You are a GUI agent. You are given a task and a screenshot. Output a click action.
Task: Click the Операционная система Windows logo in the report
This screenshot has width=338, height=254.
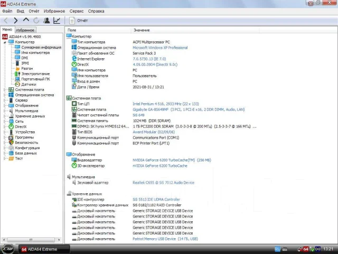(x=74, y=47)
